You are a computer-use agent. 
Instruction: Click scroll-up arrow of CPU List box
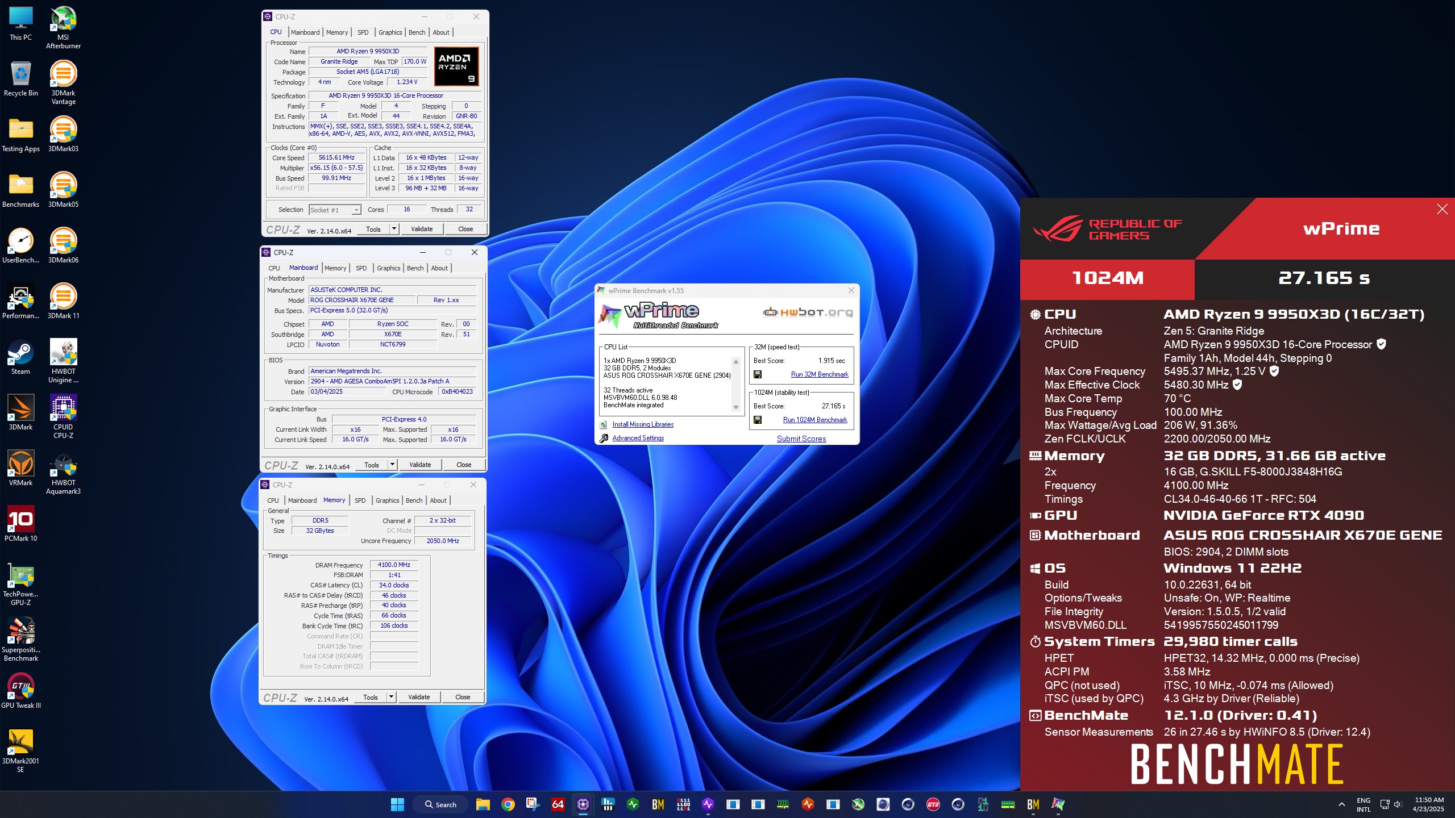pos(736,362)
